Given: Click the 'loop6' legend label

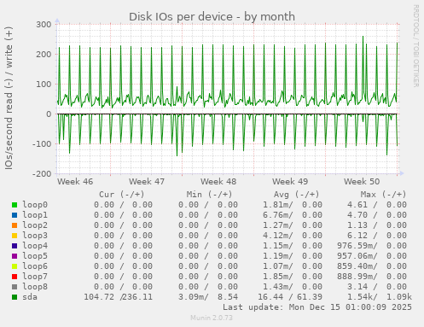Looking at the screenshot, I should click(35, 266).
